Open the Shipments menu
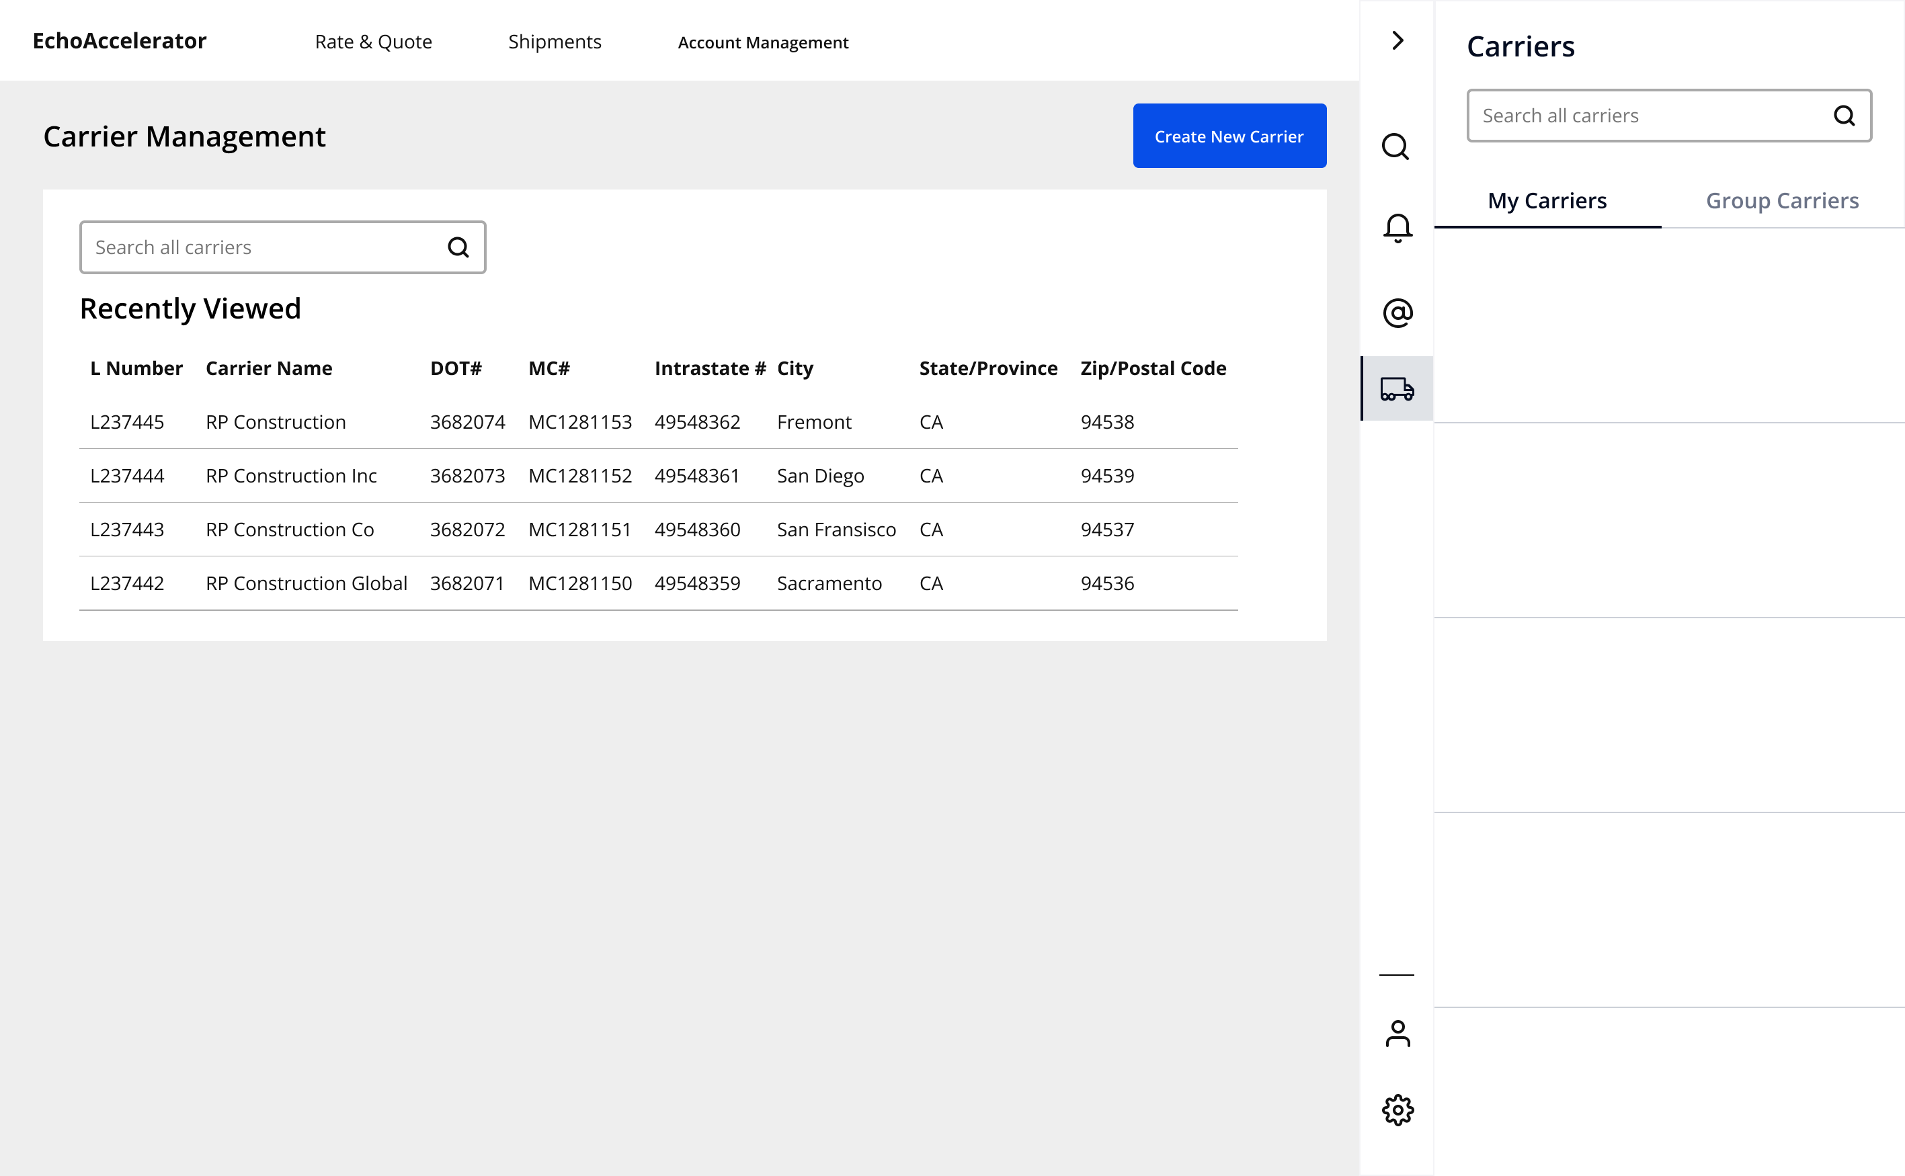1905x1176 pixels. click(555, 42)
